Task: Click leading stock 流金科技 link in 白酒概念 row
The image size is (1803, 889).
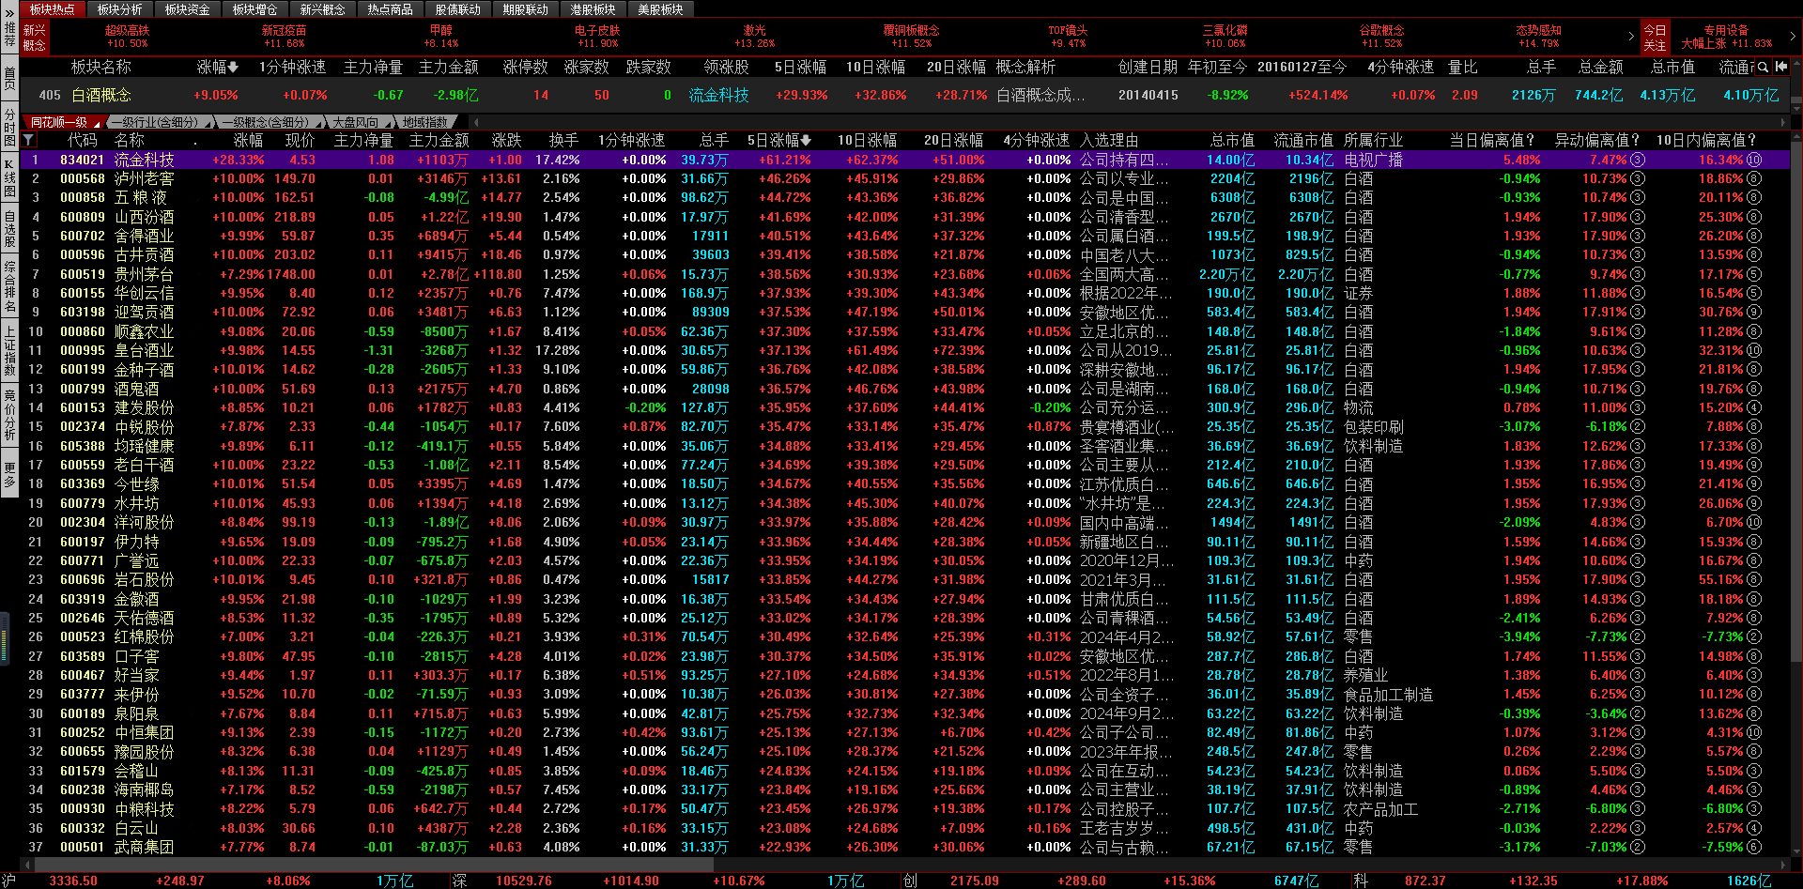Action: pos(719,95)
